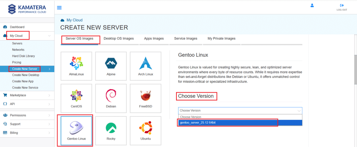Click the Kamatera logo

click(27, 9)
